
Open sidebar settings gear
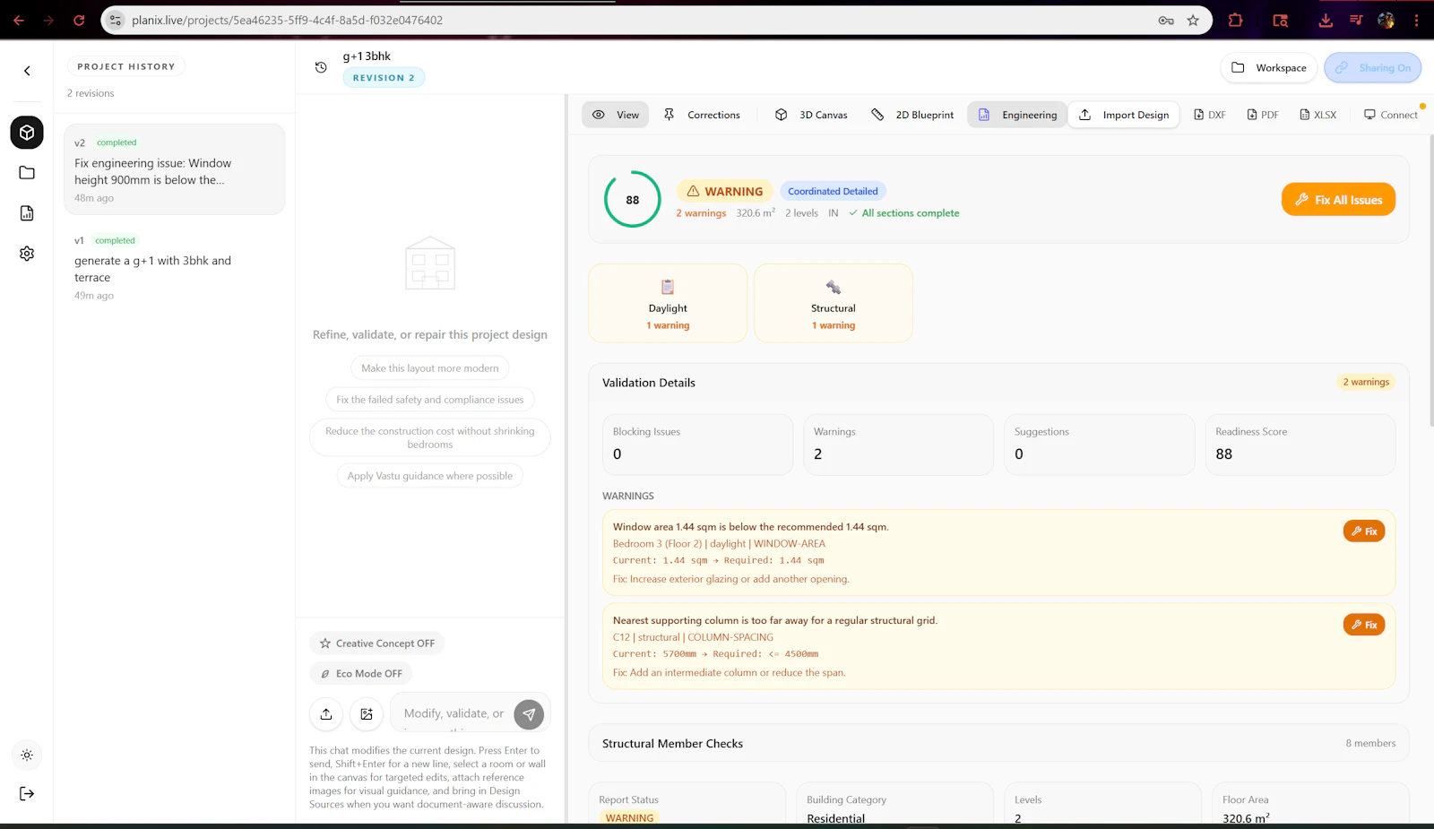click(x=26, y=253)
